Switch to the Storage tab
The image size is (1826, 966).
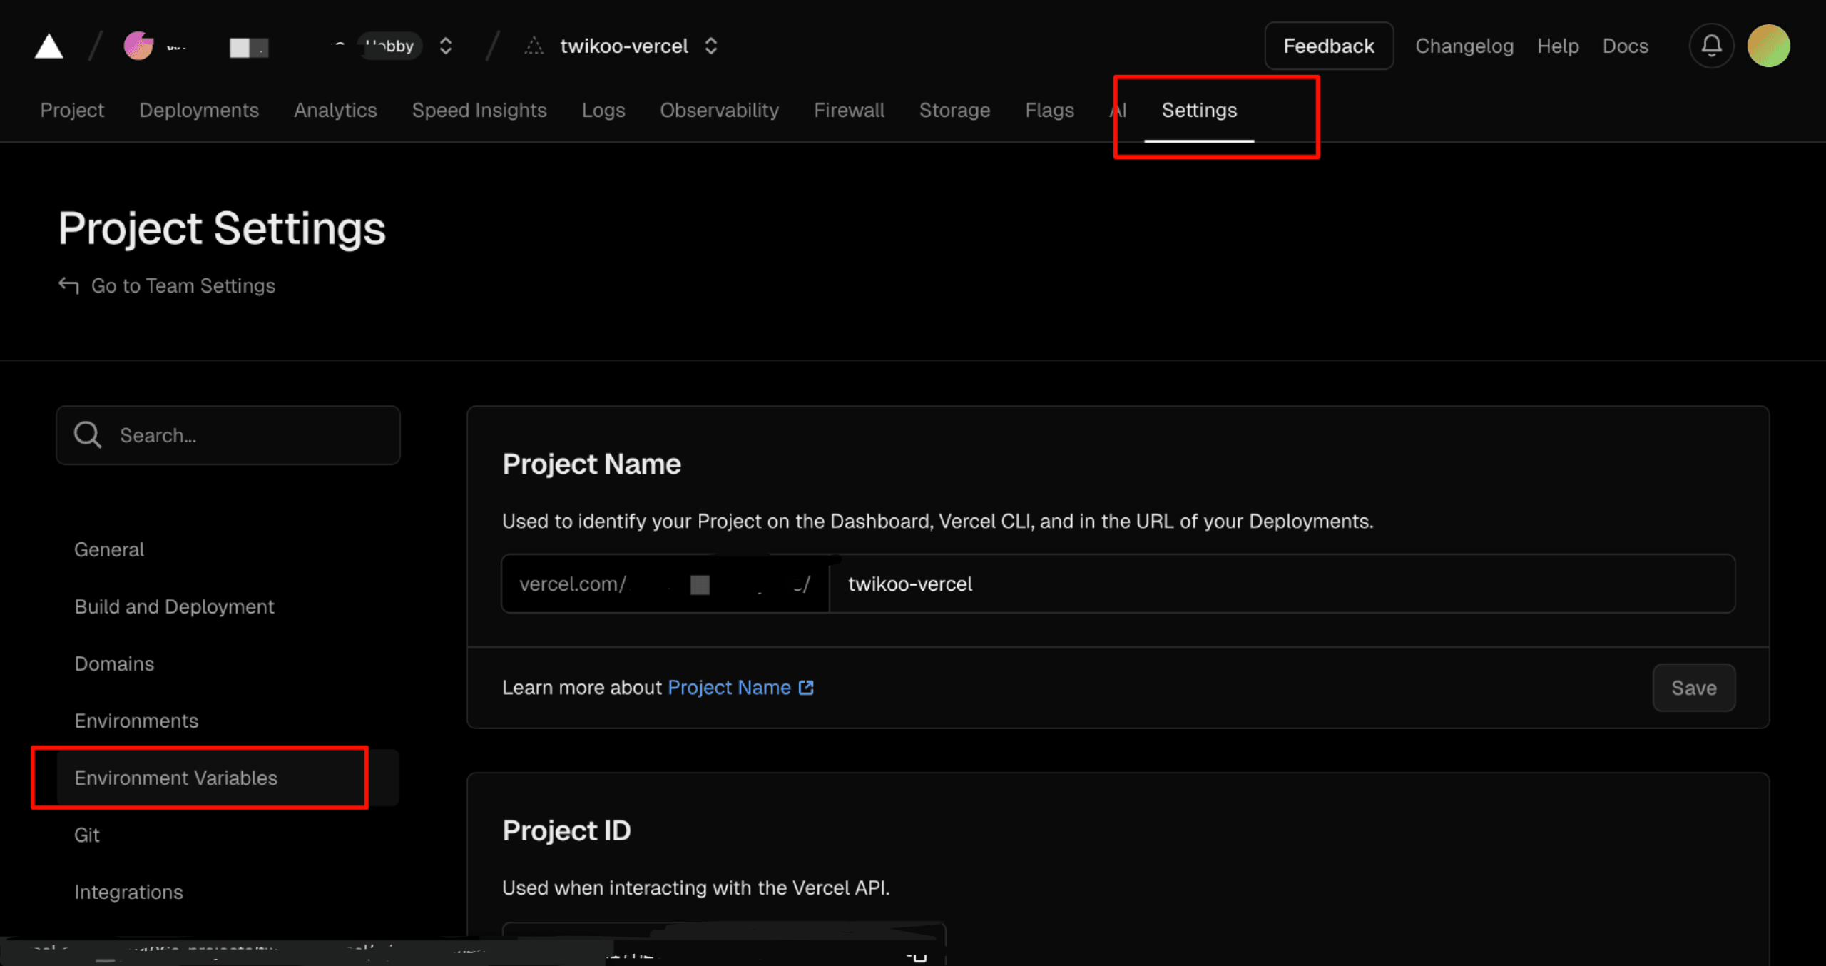(x=954, y=110)
